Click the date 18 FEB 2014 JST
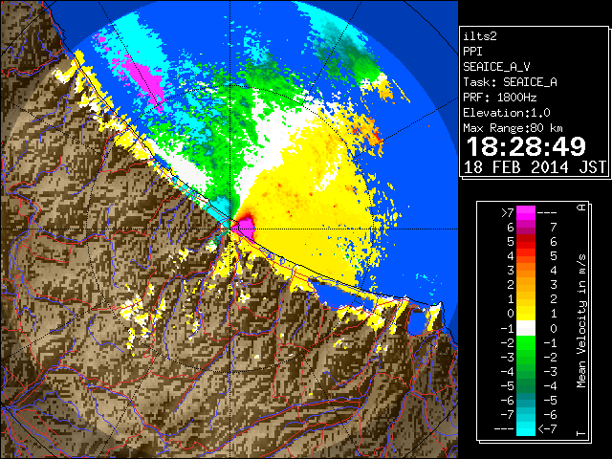612x459 pixels. tap(535, 167)
